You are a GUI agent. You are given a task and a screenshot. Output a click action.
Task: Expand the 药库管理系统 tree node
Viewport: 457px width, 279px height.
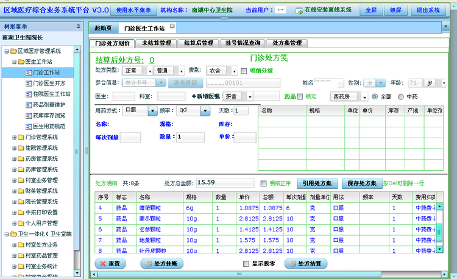tap(14, 170)
